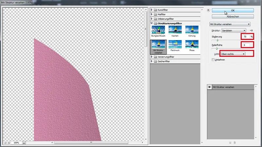Screen dimensions: 262x147
Task: Expand the Zeichenfilter folder
Action: point(152,61)
